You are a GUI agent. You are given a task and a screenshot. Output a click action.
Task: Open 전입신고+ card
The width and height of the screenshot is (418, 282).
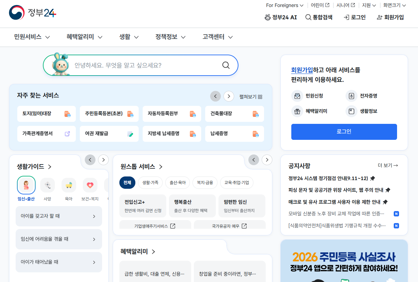(143, 206)
